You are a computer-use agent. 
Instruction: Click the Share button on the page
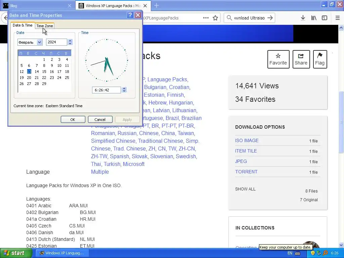pyautogui.click(x=301, y=59)
